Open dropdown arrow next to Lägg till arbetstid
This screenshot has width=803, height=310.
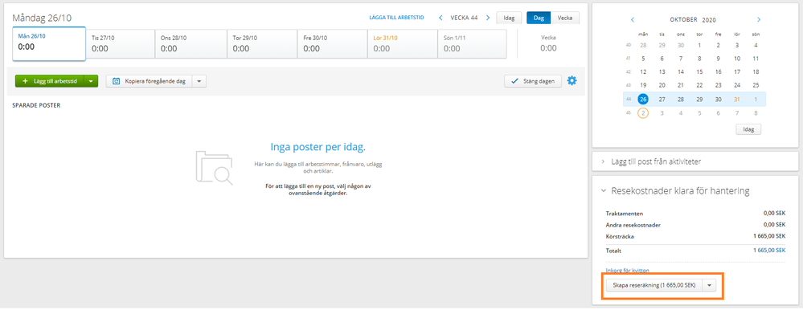coord(91,81)
